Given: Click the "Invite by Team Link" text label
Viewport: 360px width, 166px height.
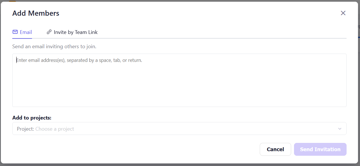Looking at the screenshot, I should coord(76,32).
